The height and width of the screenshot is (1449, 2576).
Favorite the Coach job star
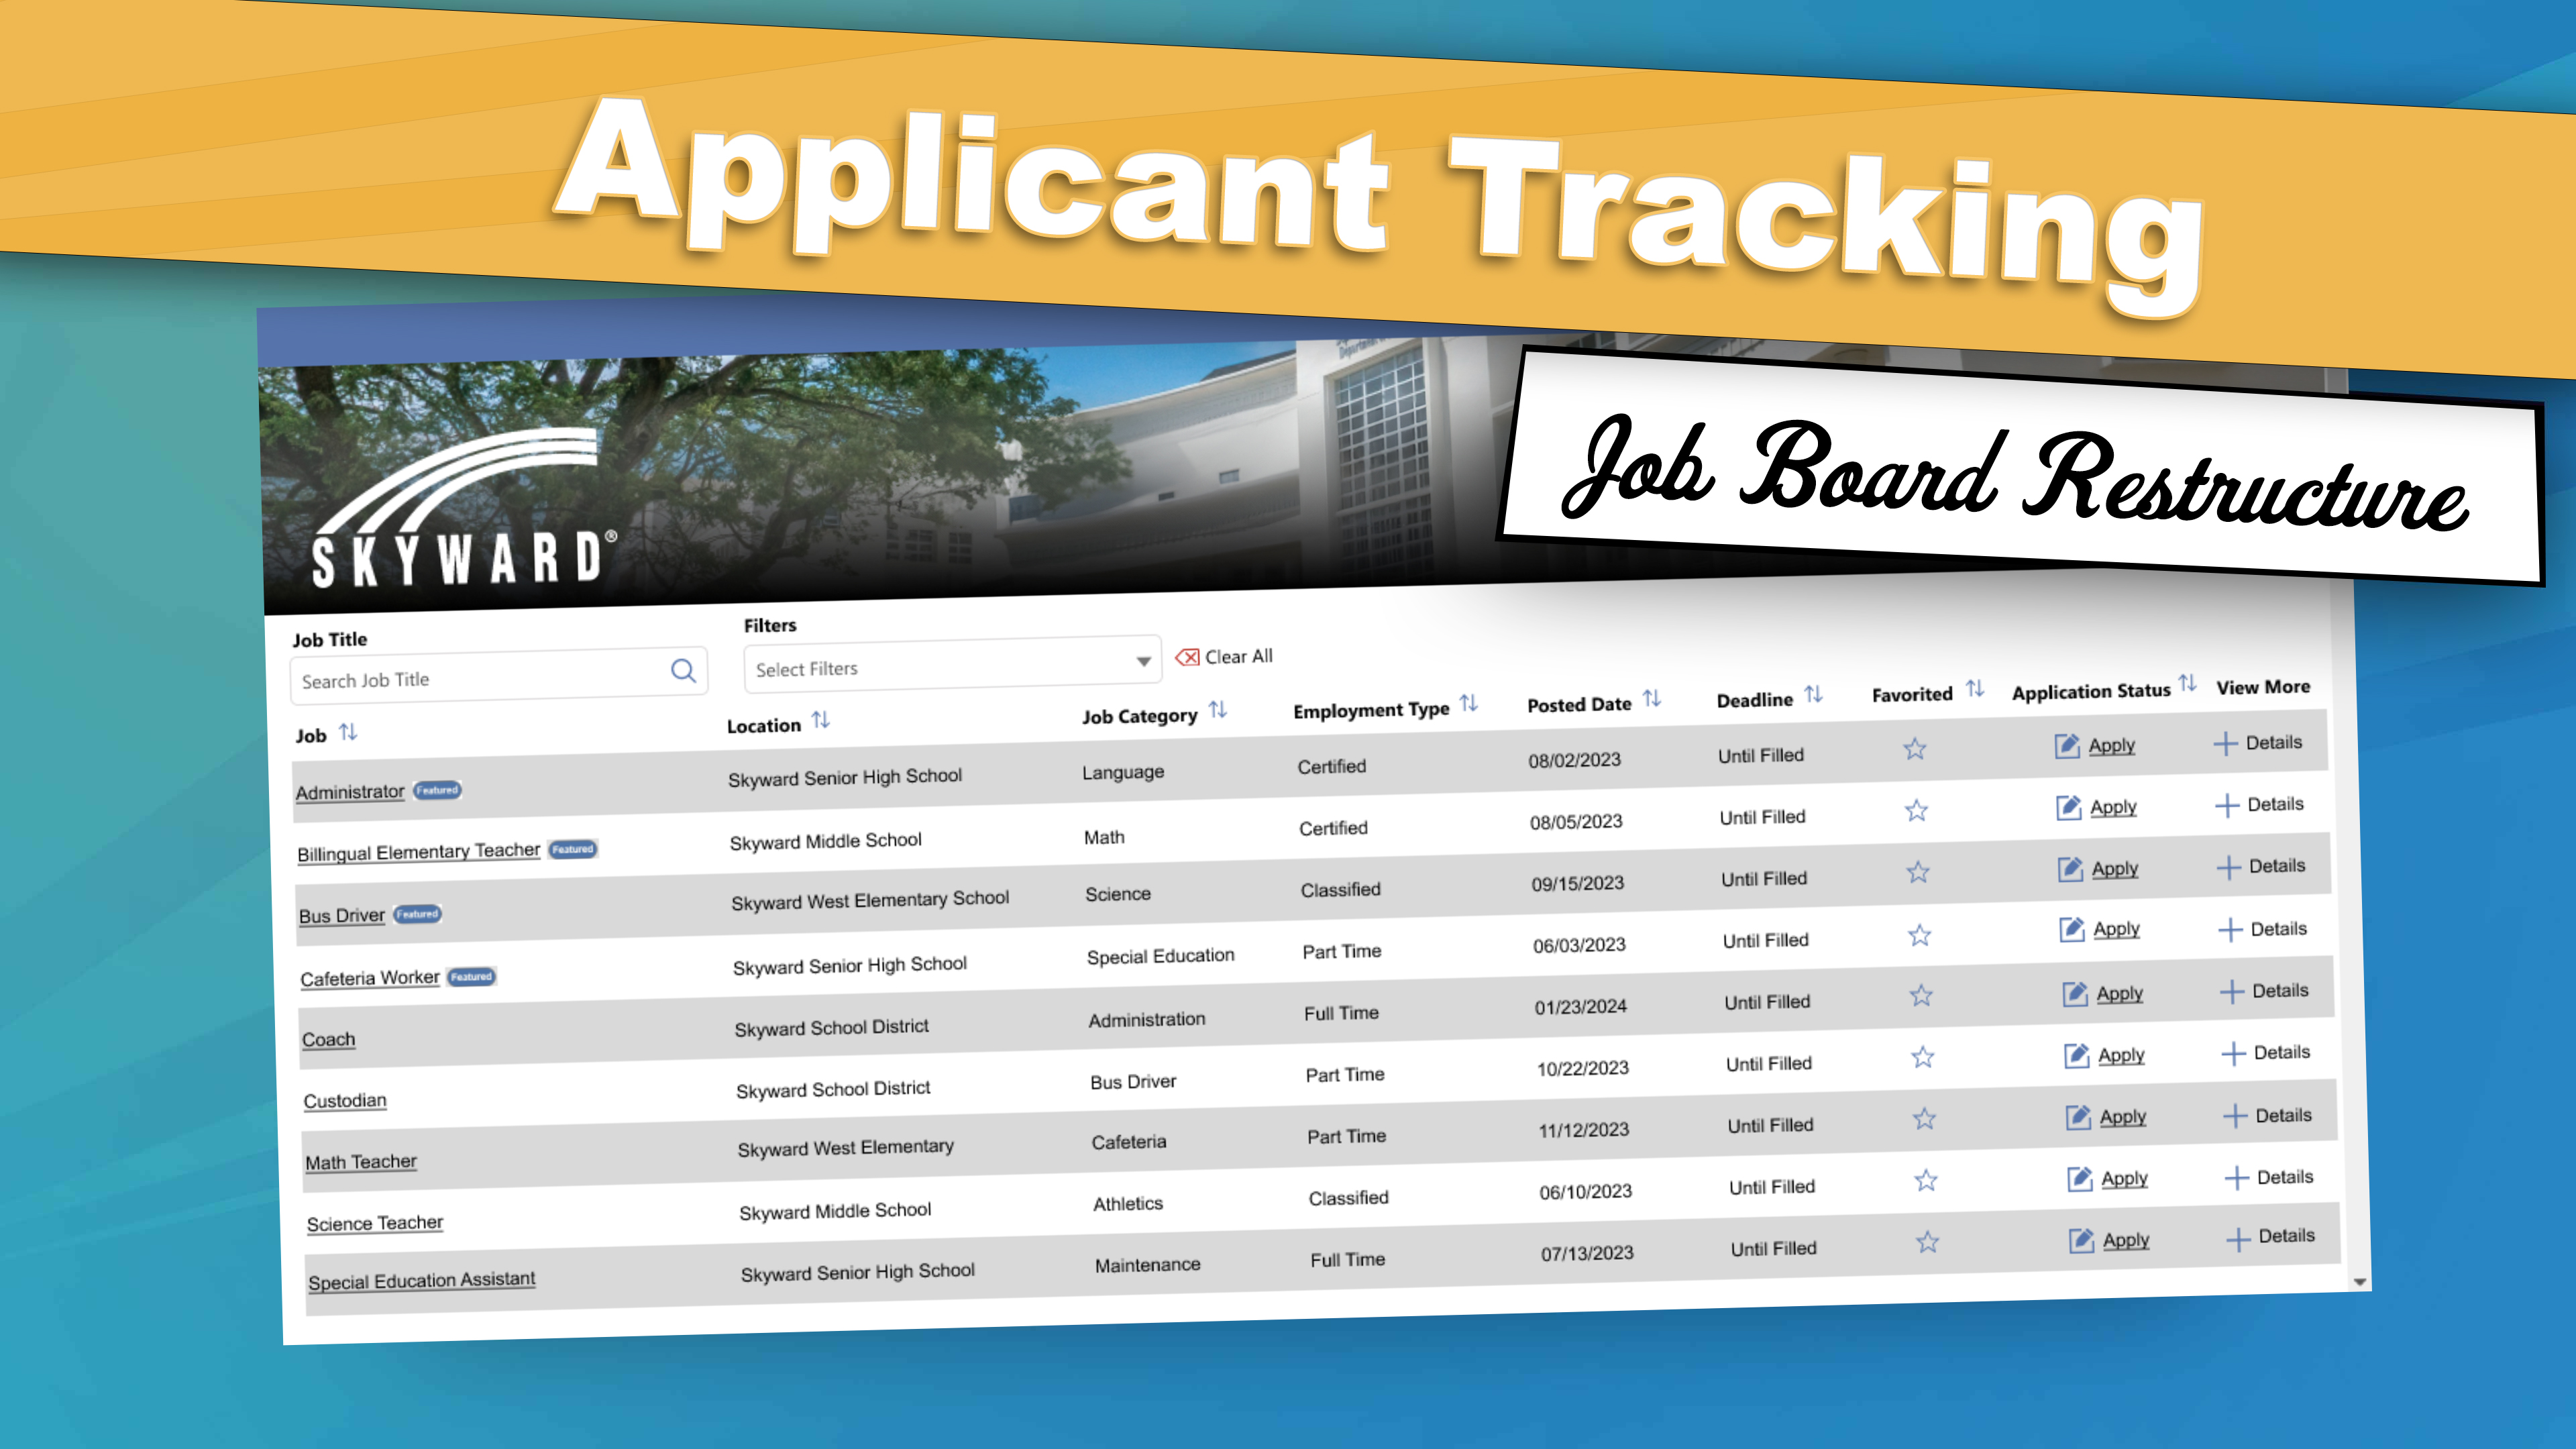1921,996
